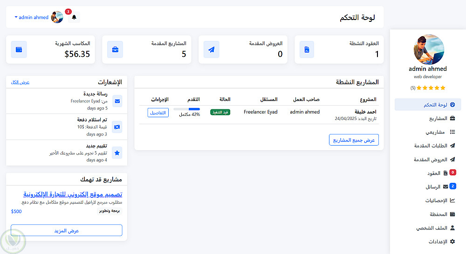Open مشاريعي in the sidebar menu
The width and height of the screenshot is (466, 254).
coord(428,132)
